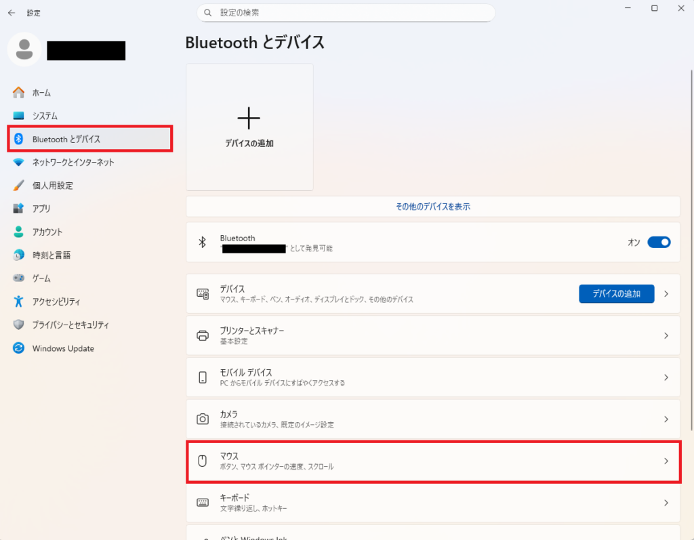
Task: Open アクセシビリティ from the sidebar
Action: (x=19, y=302)
